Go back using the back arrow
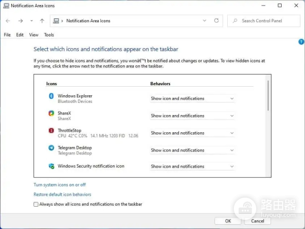 pyautogui.click(x=8, y=21)
